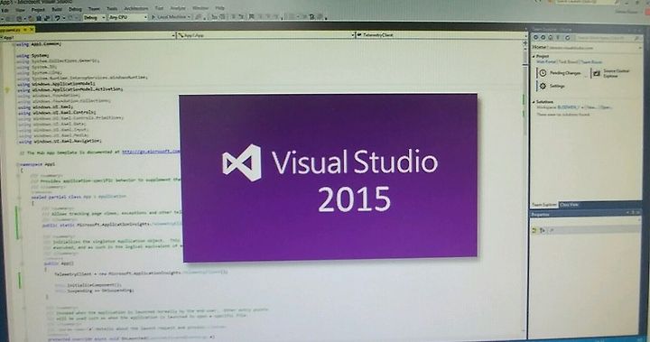Click the Open link under Solutions
This screenshot has width=650, height=342.
click(606, 107)
